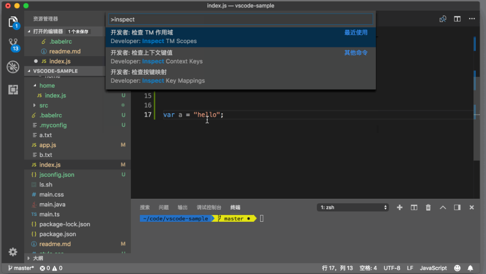Screen dimensions: 486x274
Task: Open the Manage gear settings icon
Action: pyautogui.click(x=13, y=252)
